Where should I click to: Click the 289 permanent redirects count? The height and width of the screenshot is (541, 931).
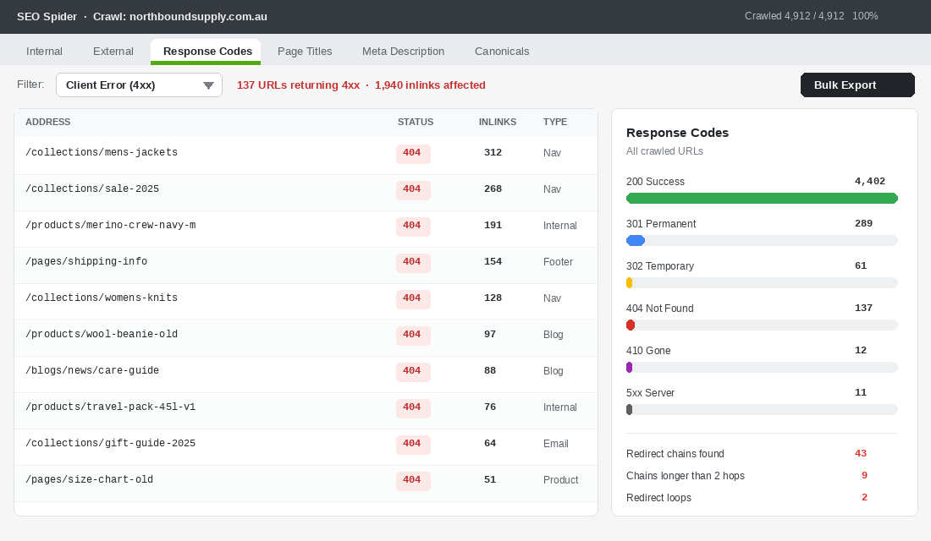863,223
